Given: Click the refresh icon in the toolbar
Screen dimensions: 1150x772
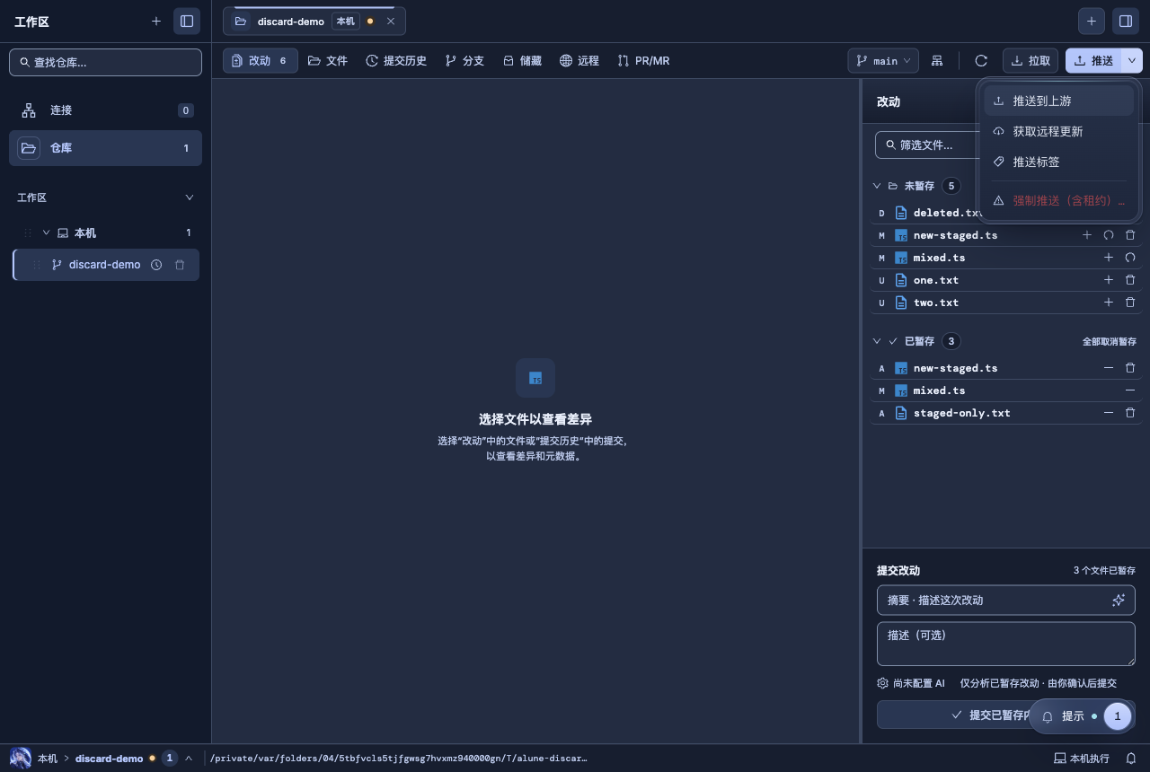Looking at the screenshot, I should (x=981, y=60).
